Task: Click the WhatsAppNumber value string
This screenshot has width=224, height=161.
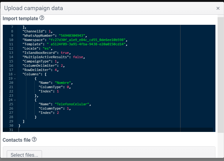Action: pos(72,36)
